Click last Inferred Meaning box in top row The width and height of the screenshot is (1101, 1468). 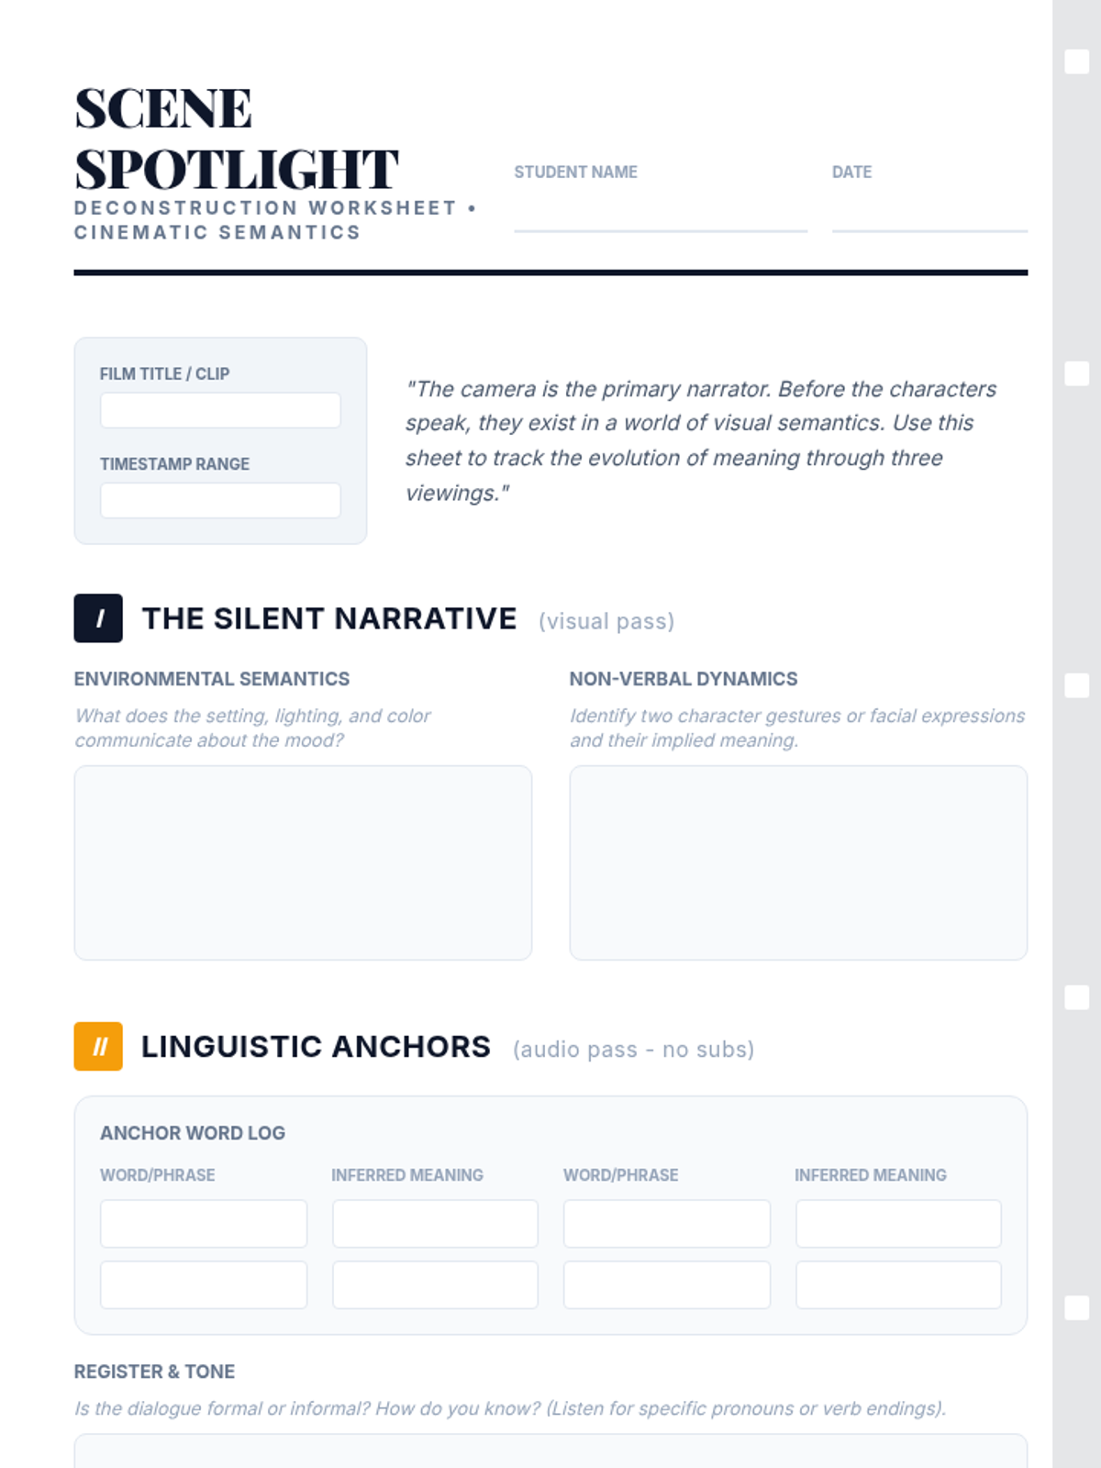pos(898,1223)
